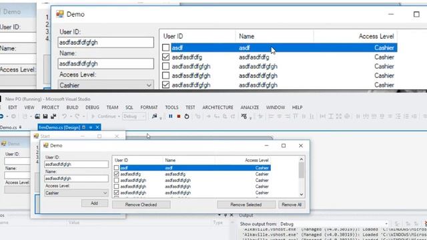Select the highlighted asdf row in lower list
427x240 pixels.
195,168
